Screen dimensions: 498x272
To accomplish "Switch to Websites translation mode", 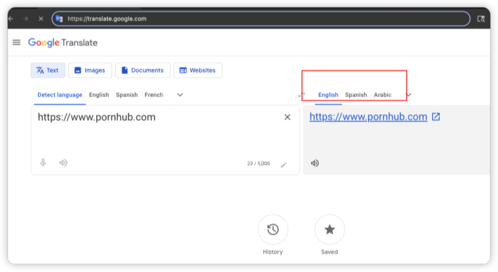I will click(198, 70).
